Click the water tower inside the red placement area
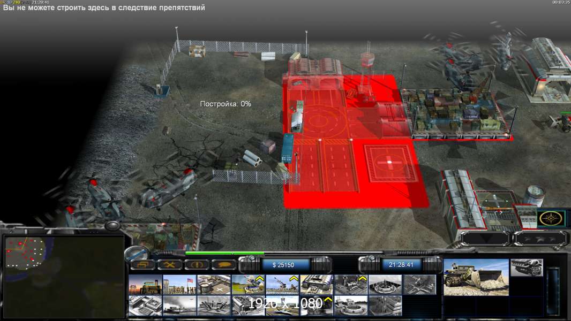This screenshot has height=321, width=571. [367, 72]
